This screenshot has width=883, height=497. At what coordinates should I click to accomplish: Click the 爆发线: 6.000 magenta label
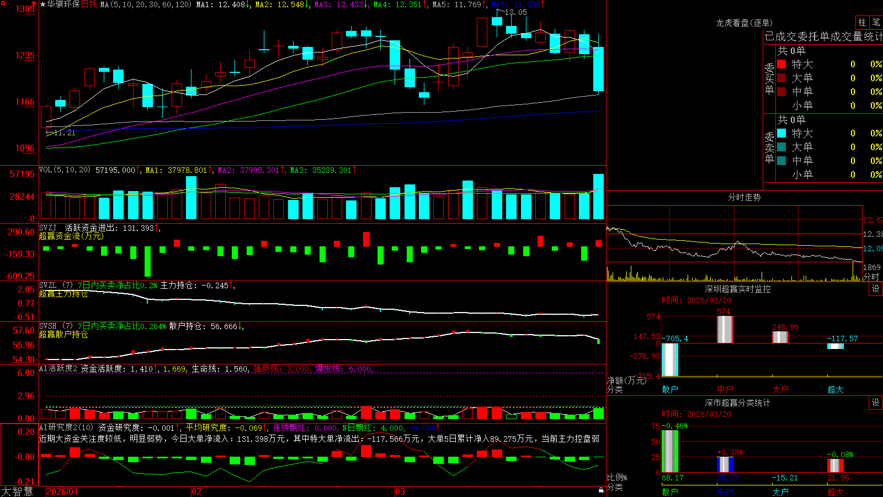click(x=344, y=368)
